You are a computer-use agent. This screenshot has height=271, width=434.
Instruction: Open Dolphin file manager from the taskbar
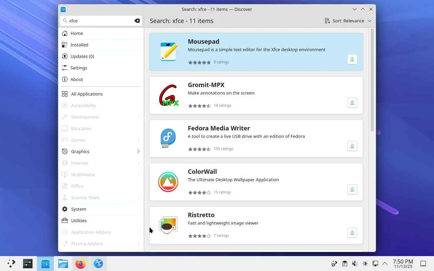[x=63, y=264]
